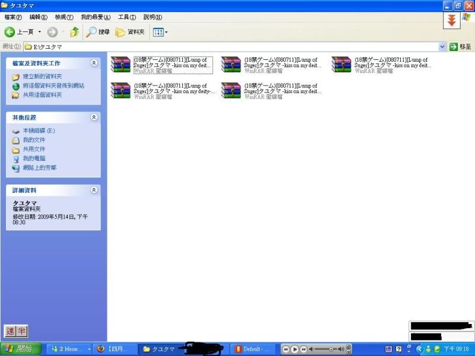Click the Up one level folder icon

pyautogui.click(x=74, y=32)
